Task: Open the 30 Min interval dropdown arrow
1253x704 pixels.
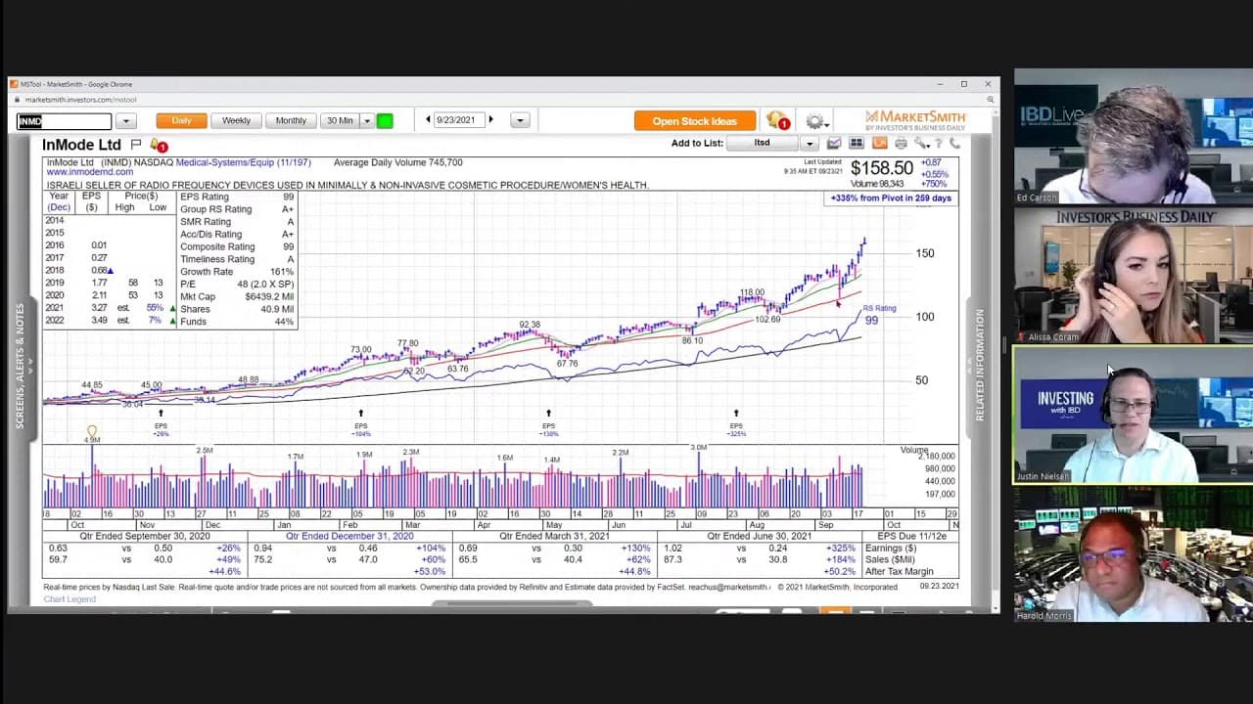Action: tap(367, 121)
